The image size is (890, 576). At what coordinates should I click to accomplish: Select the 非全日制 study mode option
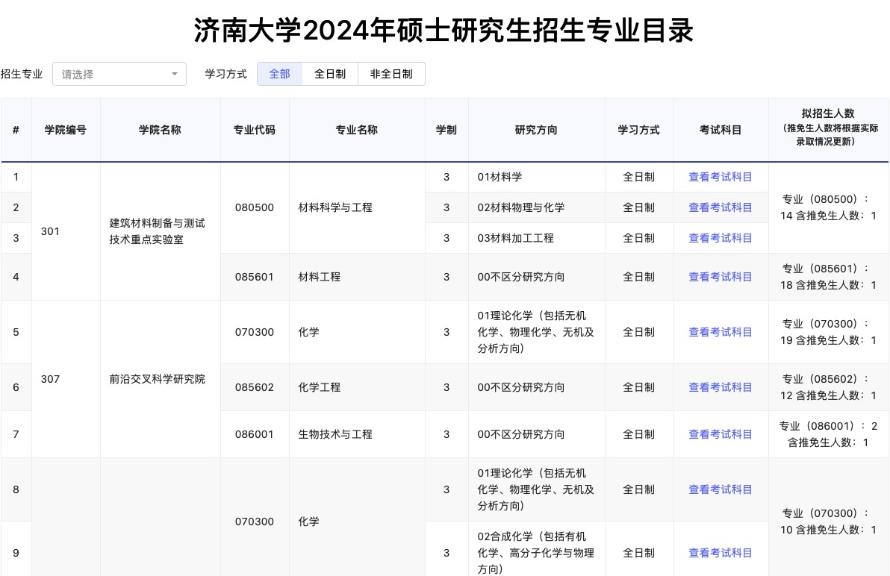[391, 74]
